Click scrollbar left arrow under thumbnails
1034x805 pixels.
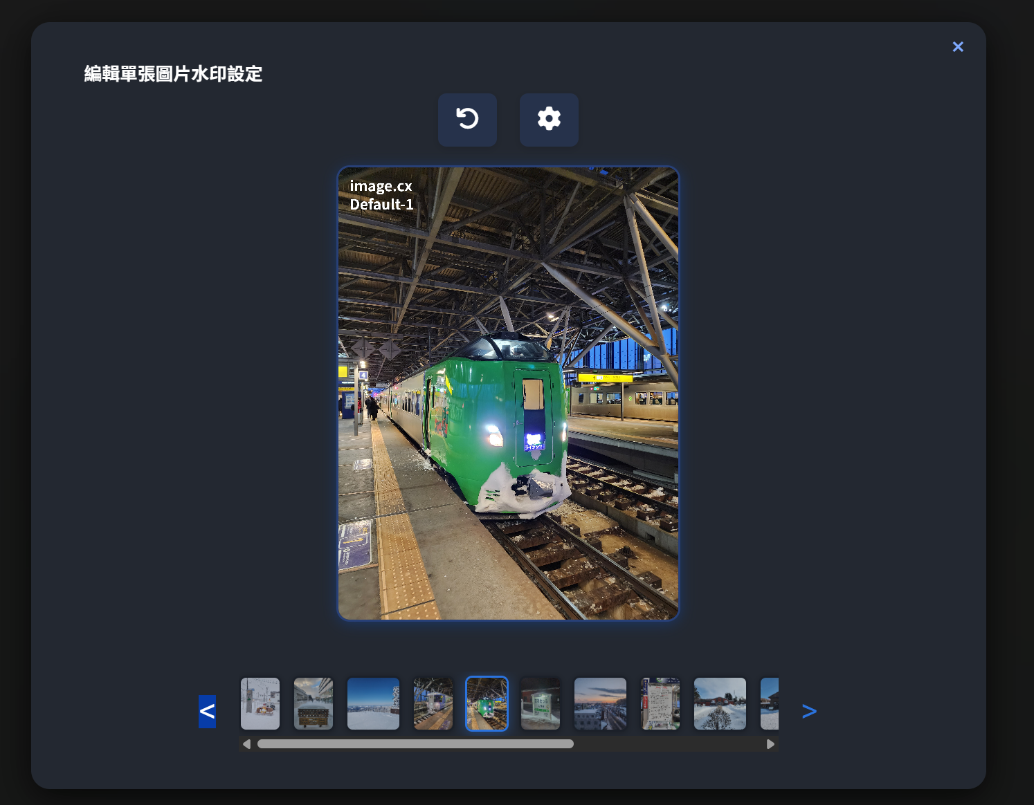tap(247, 744)
